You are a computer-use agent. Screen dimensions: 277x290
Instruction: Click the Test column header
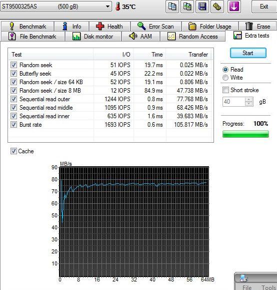coord(51,55)
